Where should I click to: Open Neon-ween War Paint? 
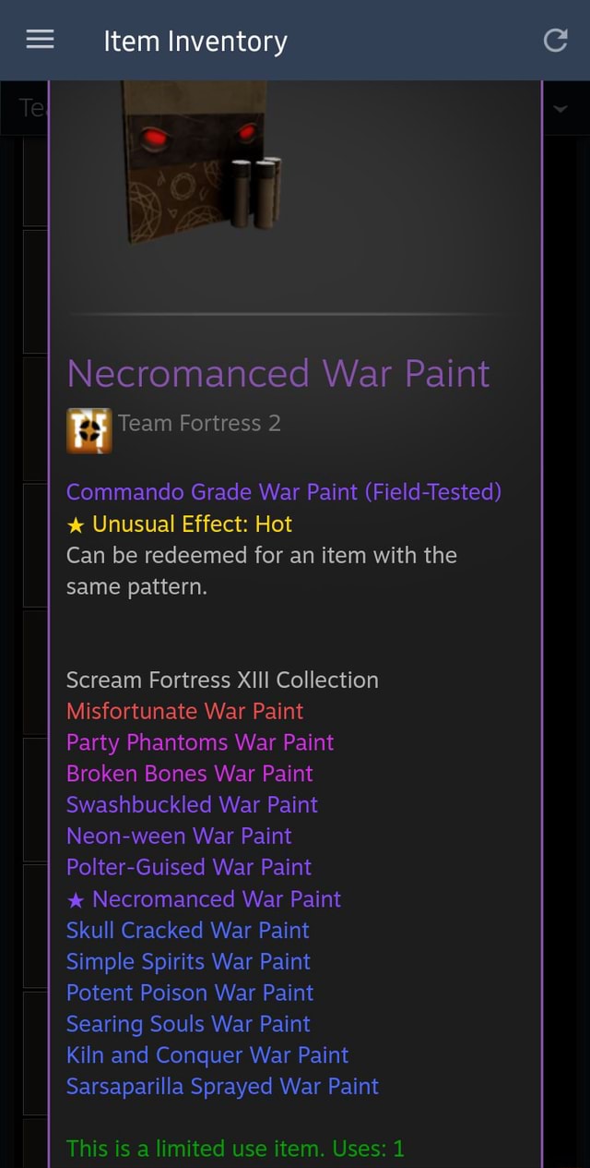pos(179,837)
